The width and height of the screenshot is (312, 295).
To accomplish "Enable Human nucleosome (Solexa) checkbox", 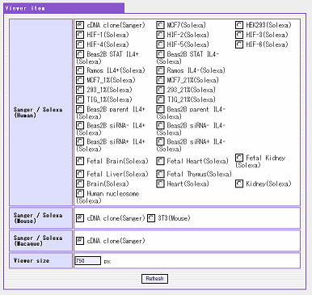I will click(x=80, y=193).
